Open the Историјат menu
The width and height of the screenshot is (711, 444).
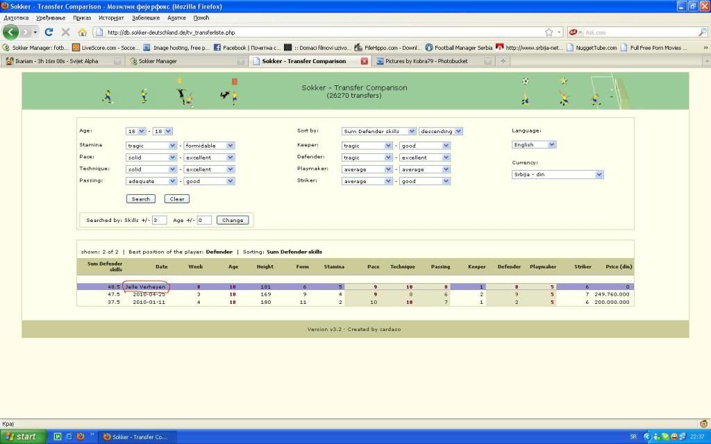point(111,18)
